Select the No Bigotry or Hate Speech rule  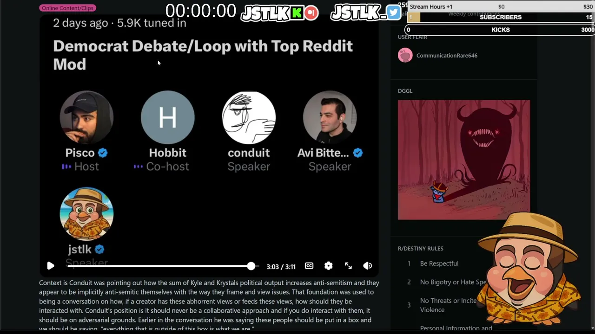[453, 282]
